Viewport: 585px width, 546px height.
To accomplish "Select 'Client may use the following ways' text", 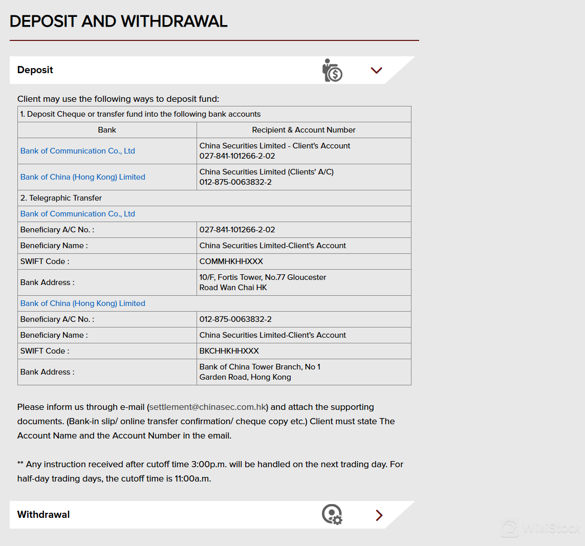I will click(118, 99).
